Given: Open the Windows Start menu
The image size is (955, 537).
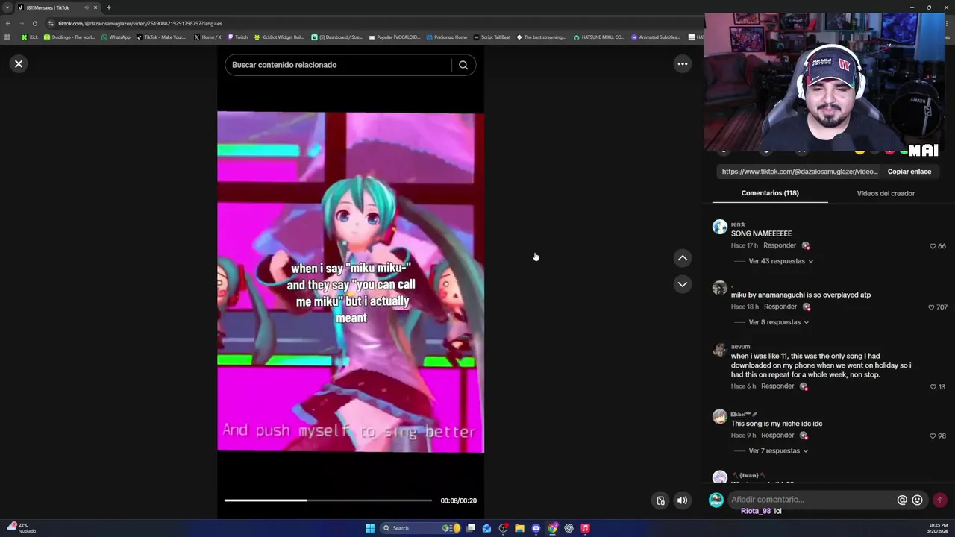Looking at the screenshot, I should (x=370, y=528).
